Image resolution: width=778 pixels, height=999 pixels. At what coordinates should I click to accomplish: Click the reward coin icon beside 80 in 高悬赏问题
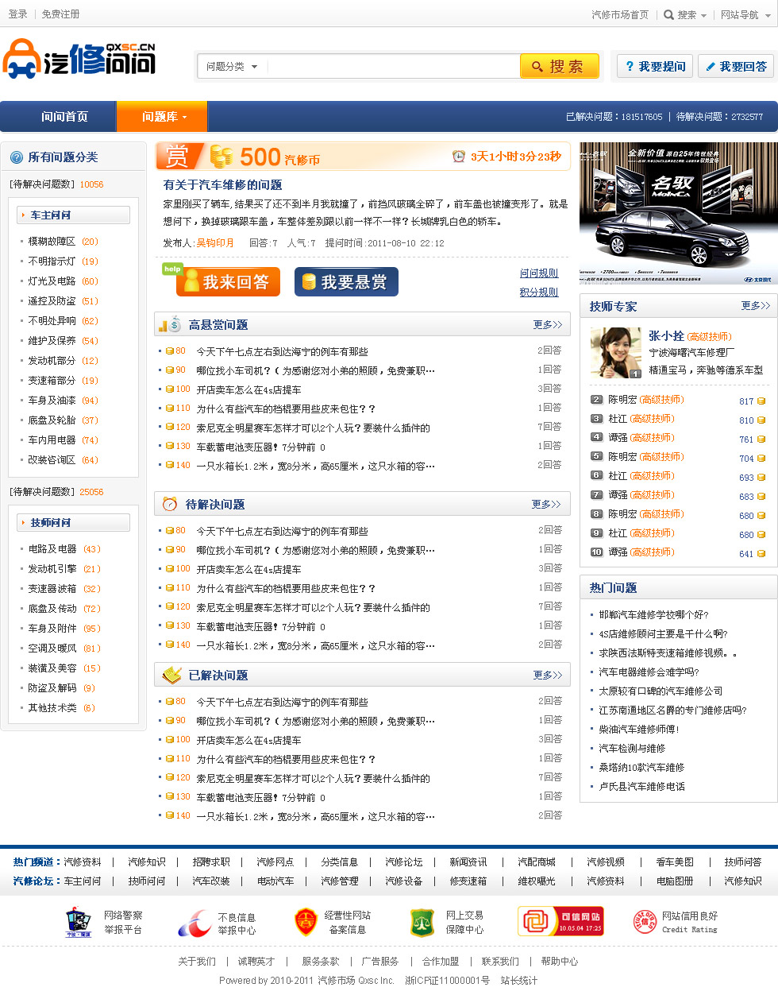169,350
